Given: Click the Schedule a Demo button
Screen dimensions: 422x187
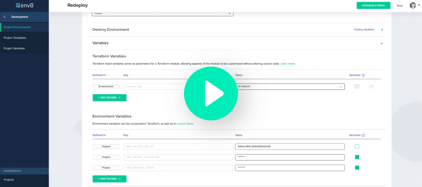Looking at the screenshot, I should point(373,5).
